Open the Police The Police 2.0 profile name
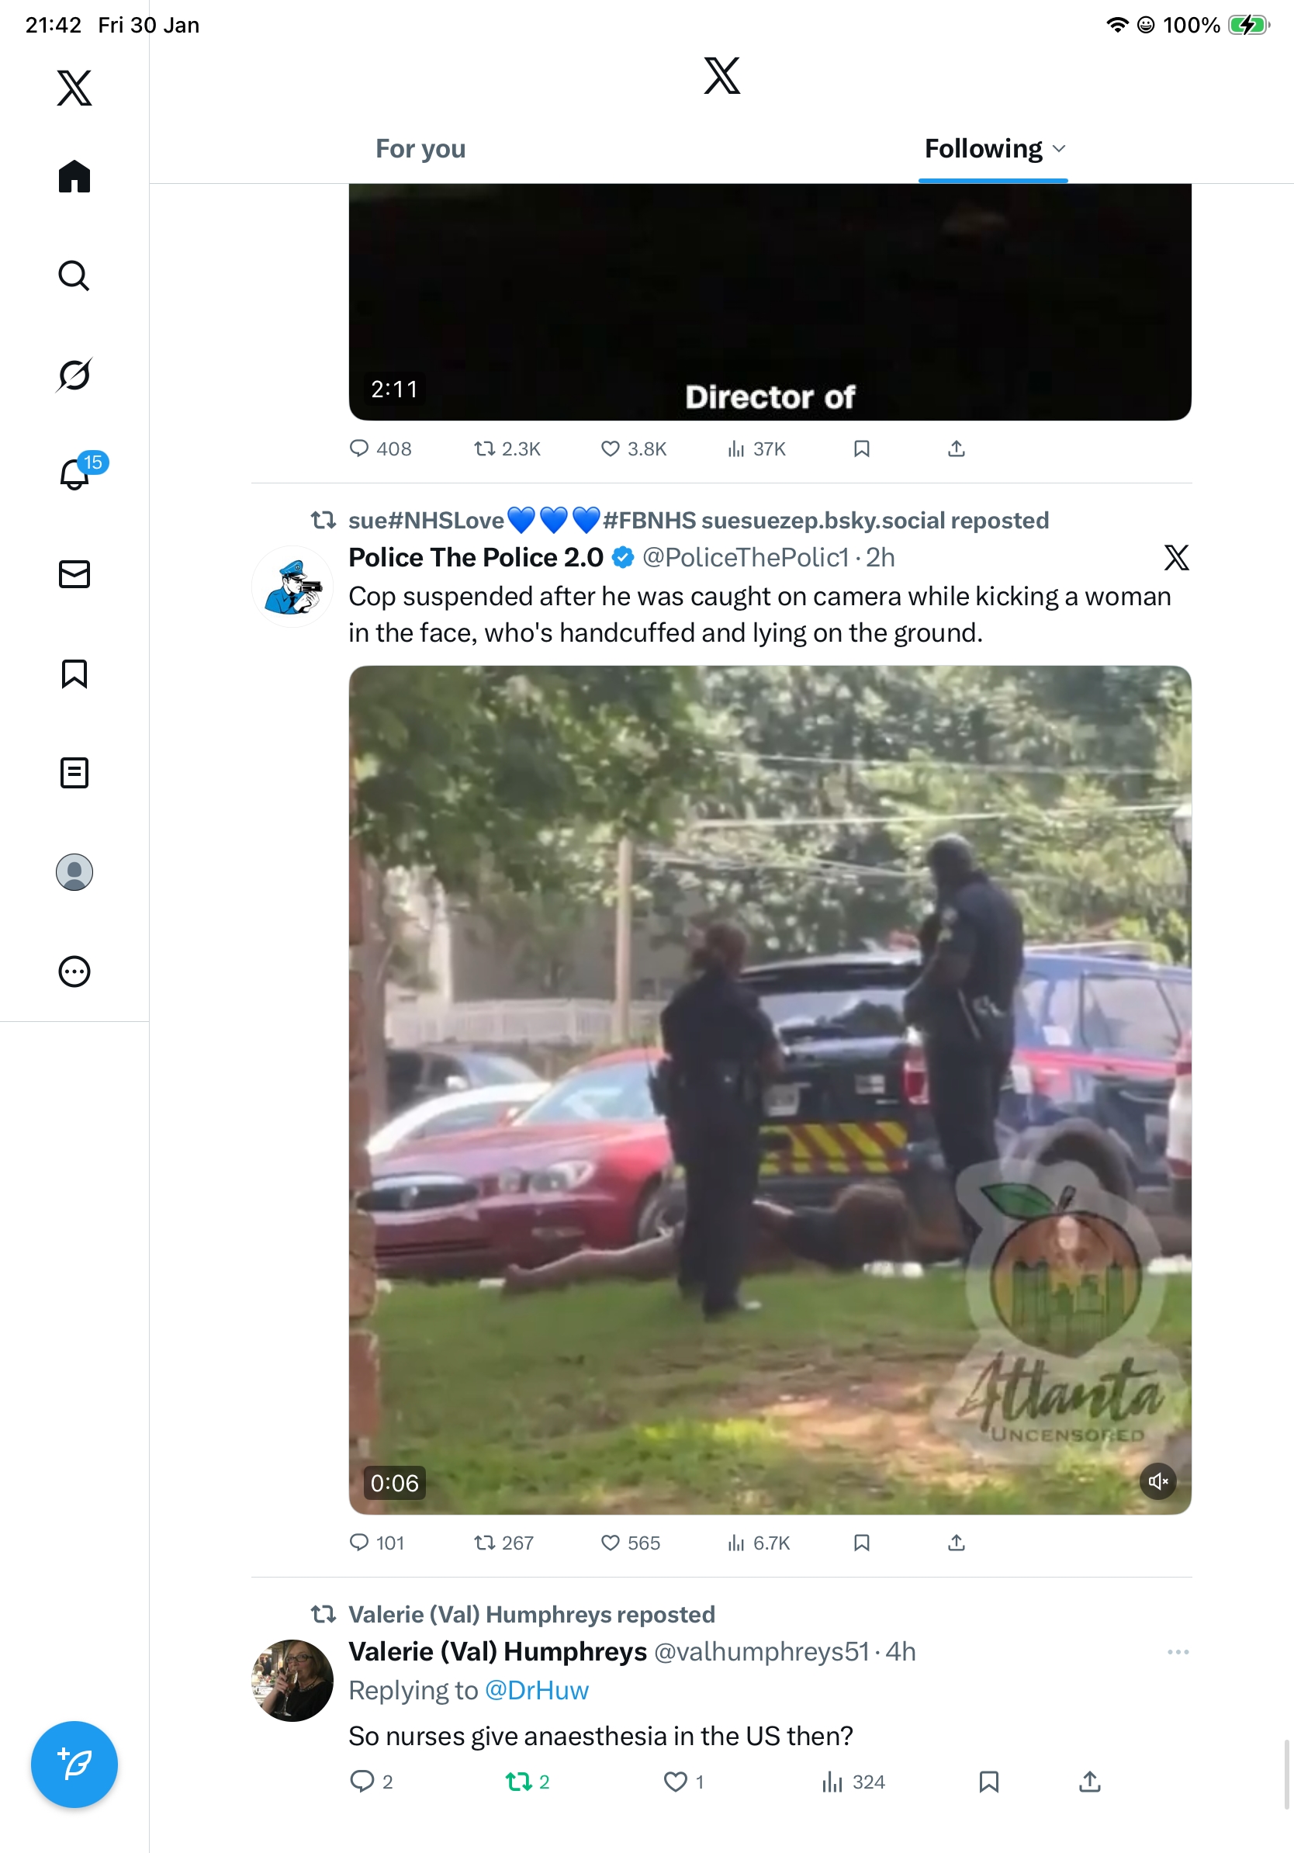 pyautogui.click(x=476, y=557)
